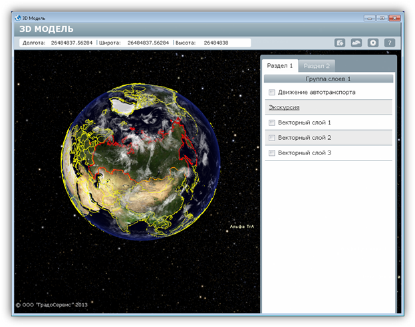This screenshot has width=415, height=327.
Task: Click the ООО ГрадоСервис 2013 copyright text
Action: 52,304
